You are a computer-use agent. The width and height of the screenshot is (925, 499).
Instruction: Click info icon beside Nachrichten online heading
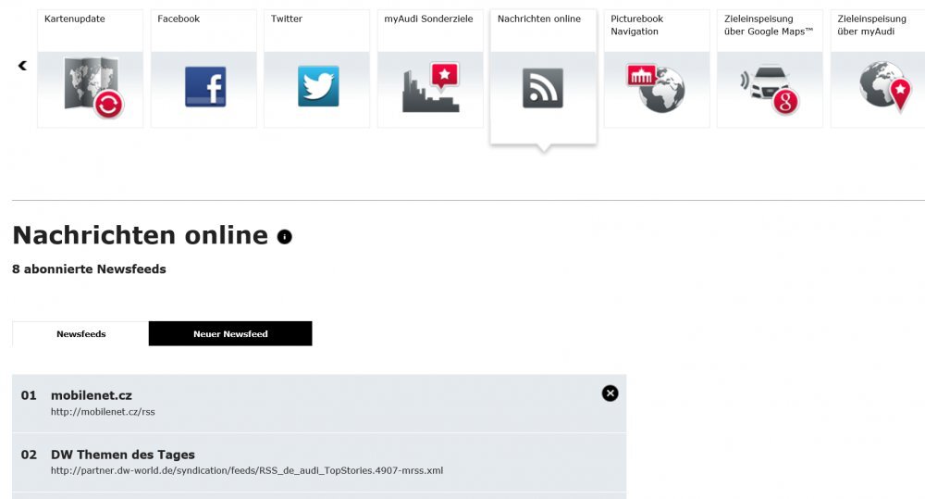tap(285, 237)
